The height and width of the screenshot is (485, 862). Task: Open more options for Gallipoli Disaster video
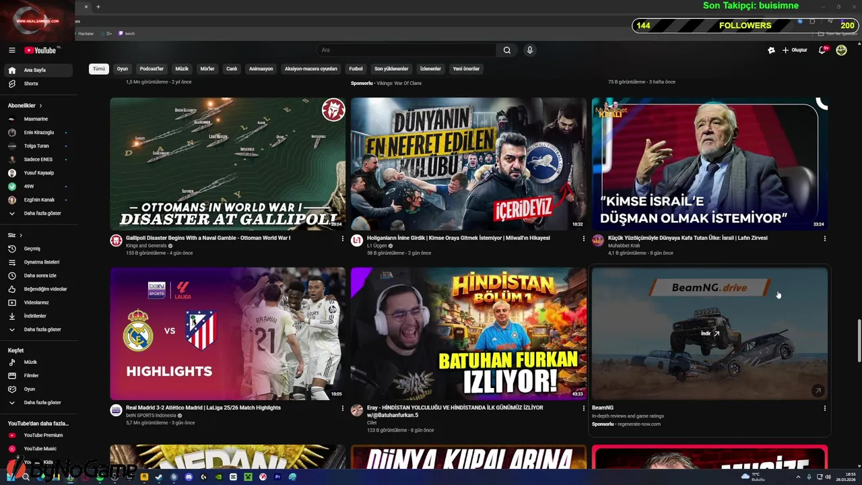[x=343, y=238]
